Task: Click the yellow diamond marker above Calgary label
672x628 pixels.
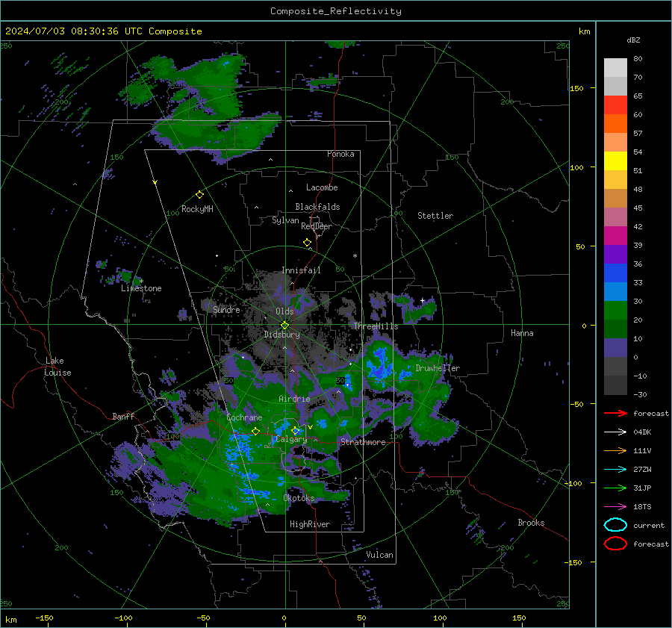Action: coord(295,430)
